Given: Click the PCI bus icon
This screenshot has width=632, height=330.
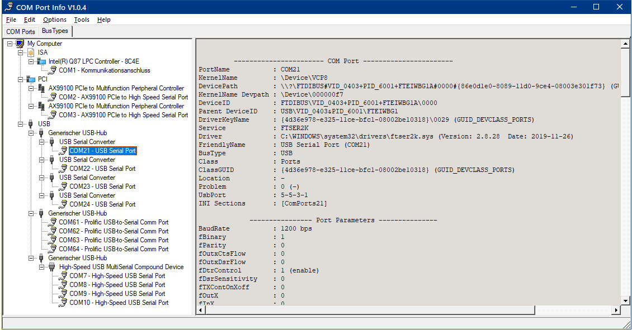Looking at the screenshot, I should click(x=31, y=79).
